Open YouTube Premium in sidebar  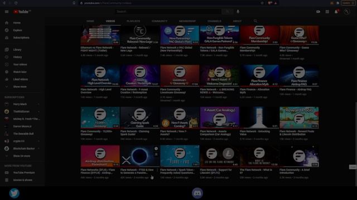coord(20,173)
